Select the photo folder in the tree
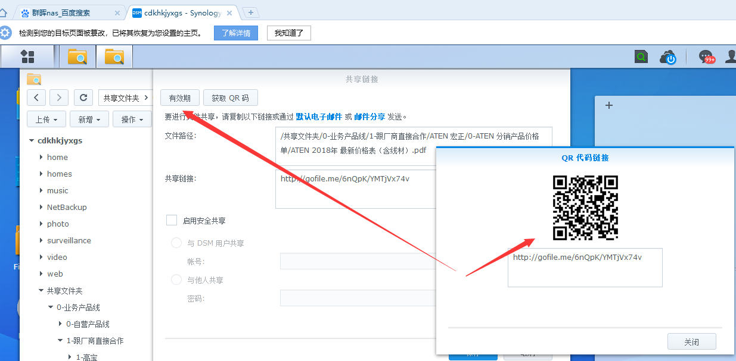Viewport: 736px width, 361px height. click(x=58, y=224)
